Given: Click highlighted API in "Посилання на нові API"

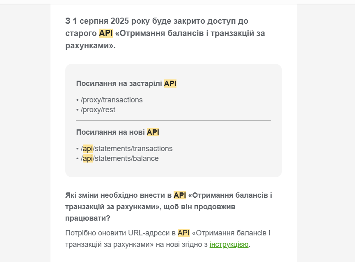Looking at the screenshot, I should point(153,132).
